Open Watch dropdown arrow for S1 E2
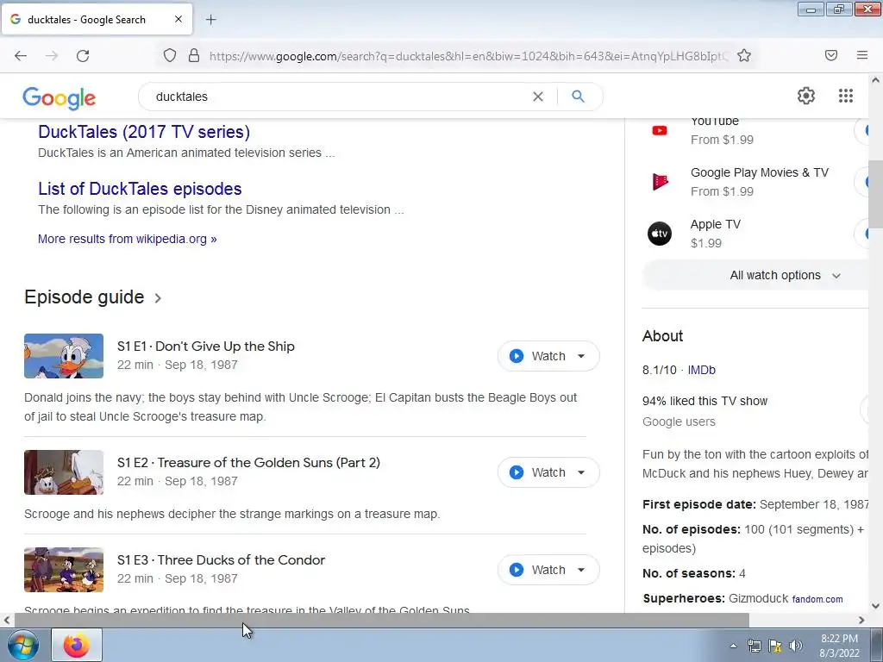Screen dimensions: 883x662 click(x=581, y=473)
